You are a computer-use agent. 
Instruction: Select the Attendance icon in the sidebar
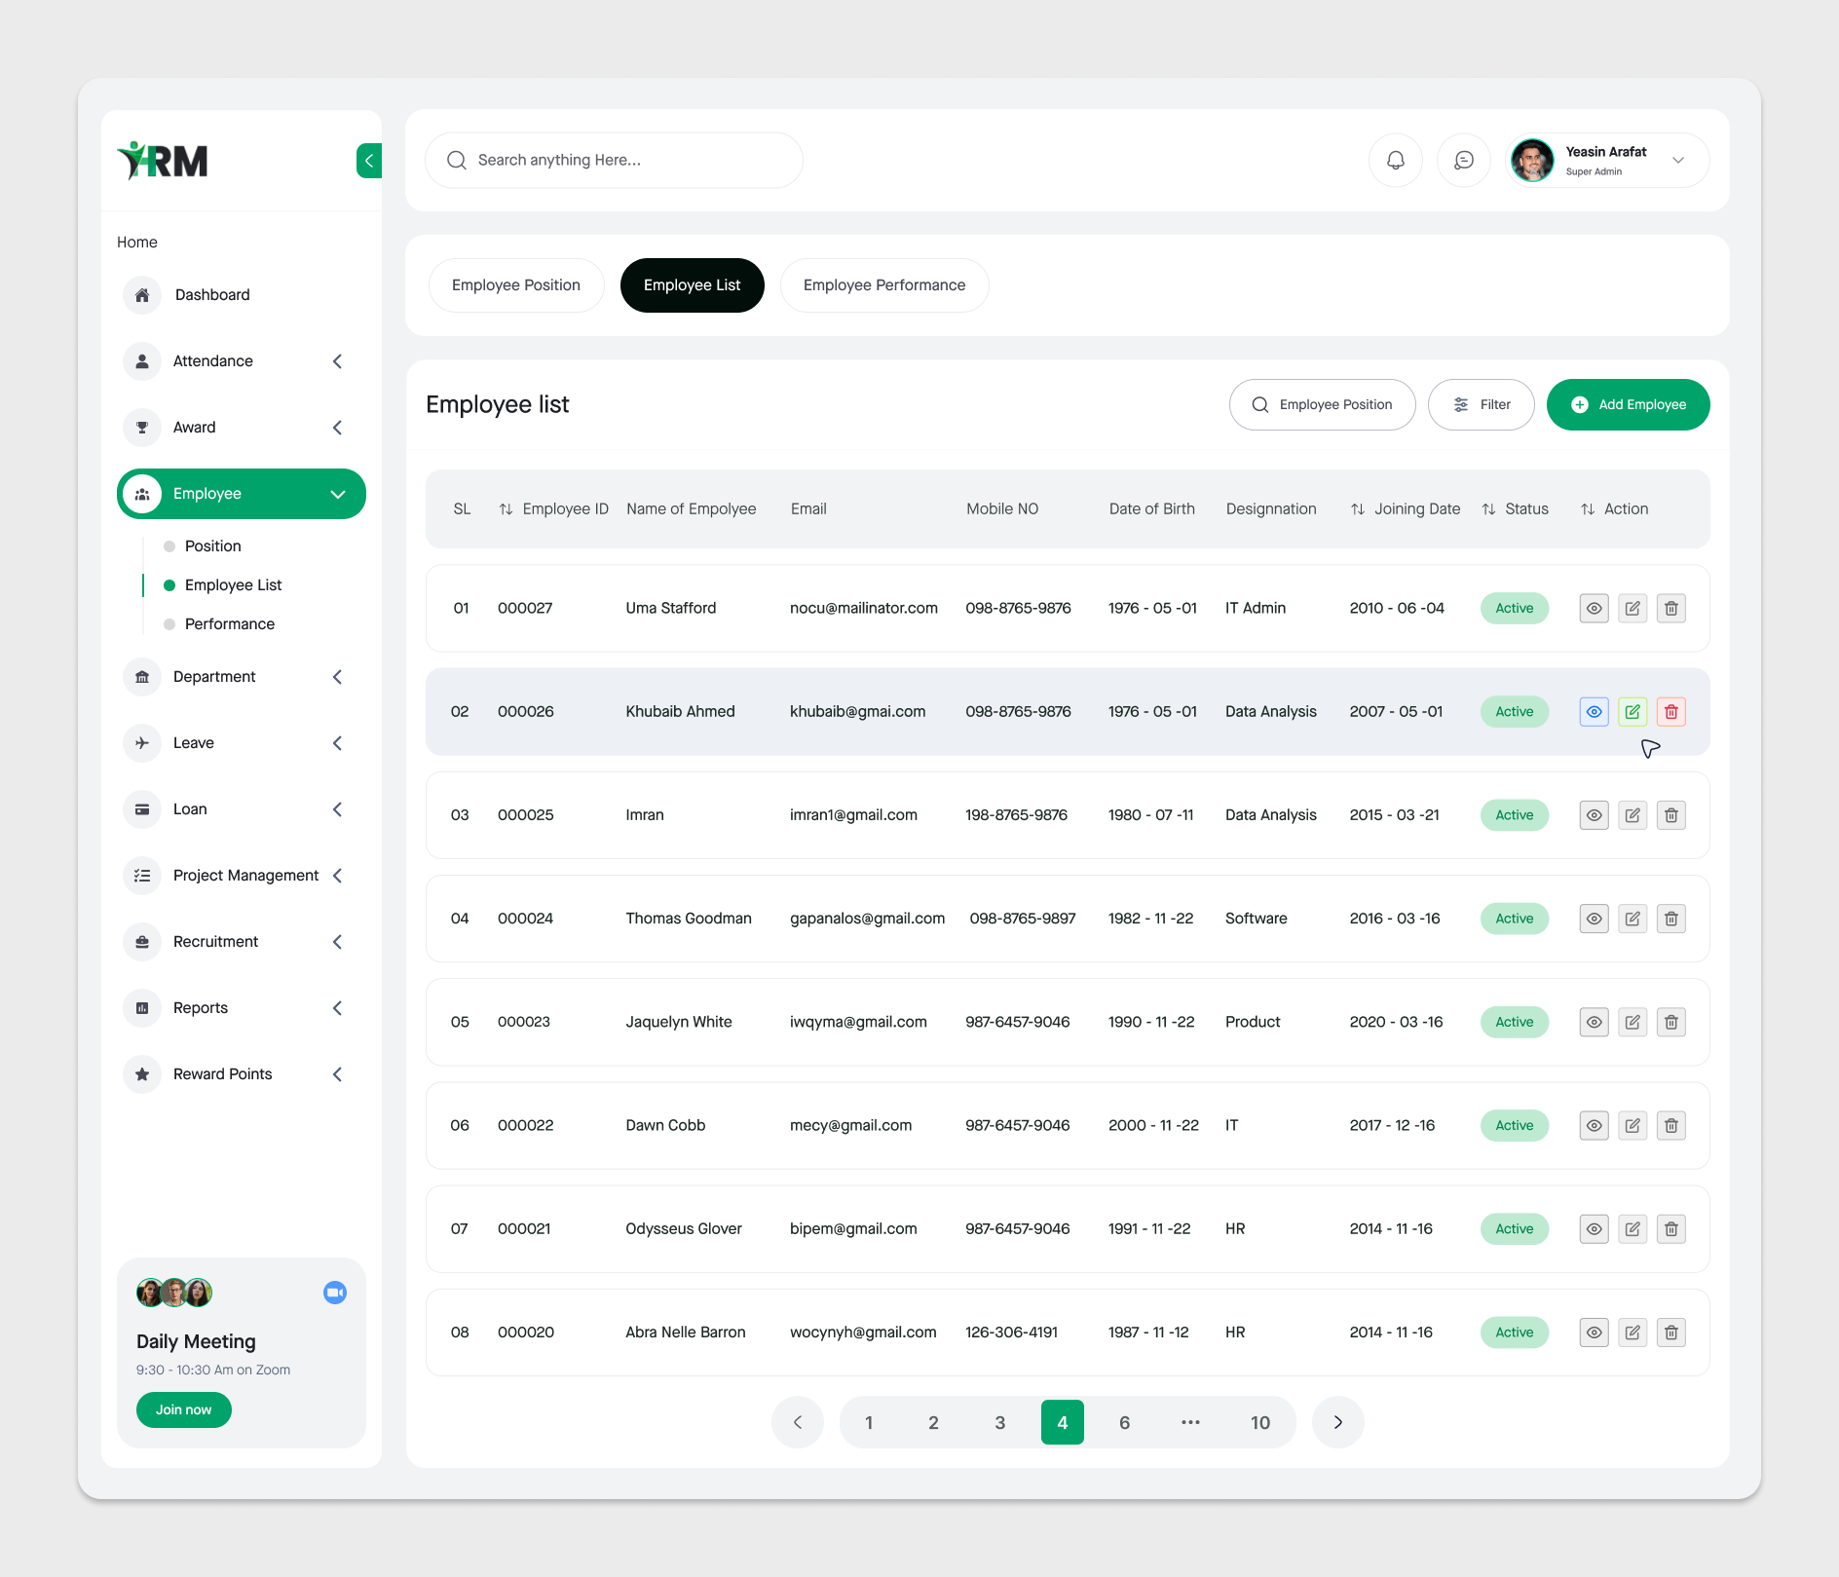[142, 360]
